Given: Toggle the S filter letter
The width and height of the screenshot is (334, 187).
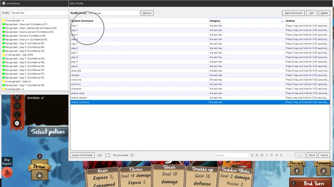Looking at the screenshot, I should (252, 155).
